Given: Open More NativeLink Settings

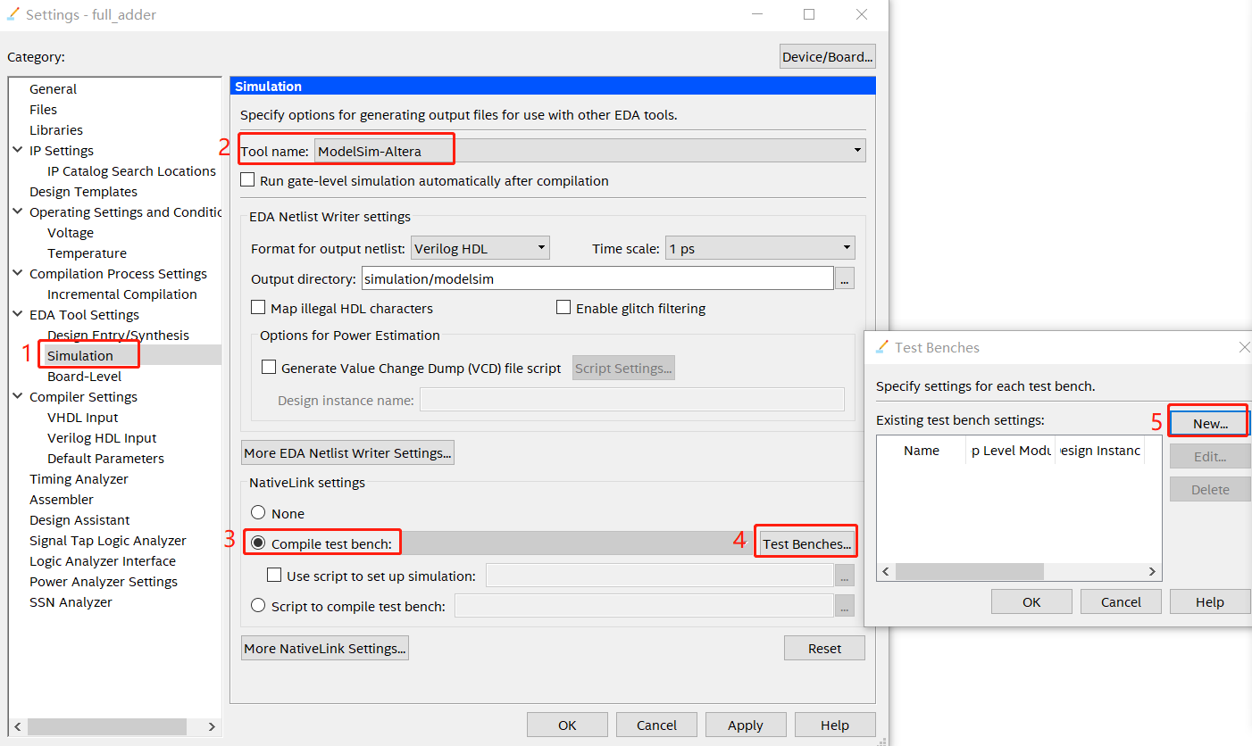Looking at the screenshot, I should (x=325, y=648).
